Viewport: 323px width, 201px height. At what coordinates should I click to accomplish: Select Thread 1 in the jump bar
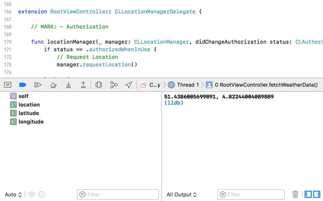point(186,85)
